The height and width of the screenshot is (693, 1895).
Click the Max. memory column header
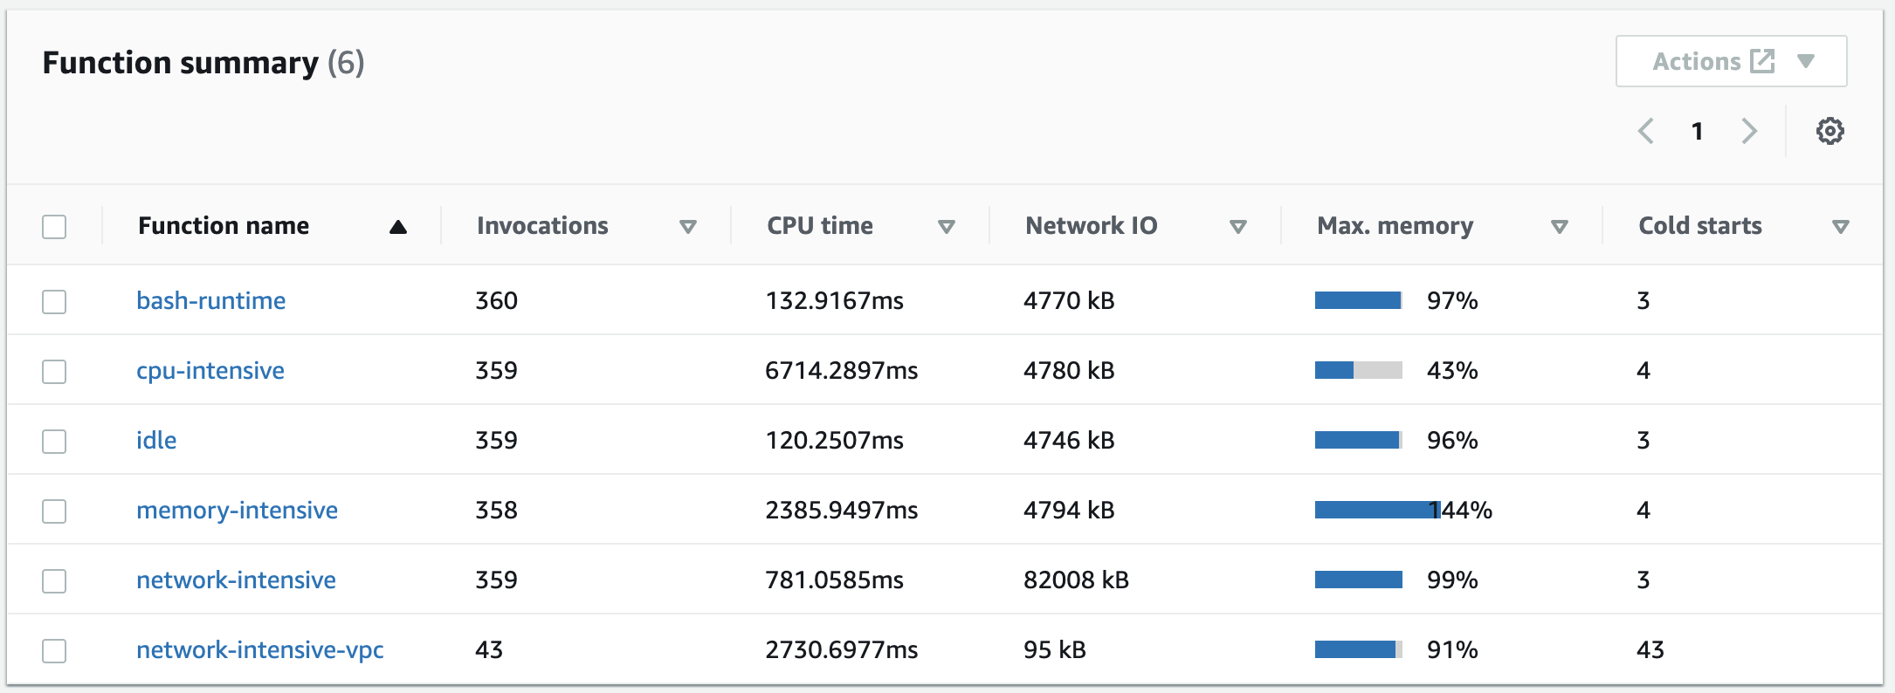coord(1395,226)
